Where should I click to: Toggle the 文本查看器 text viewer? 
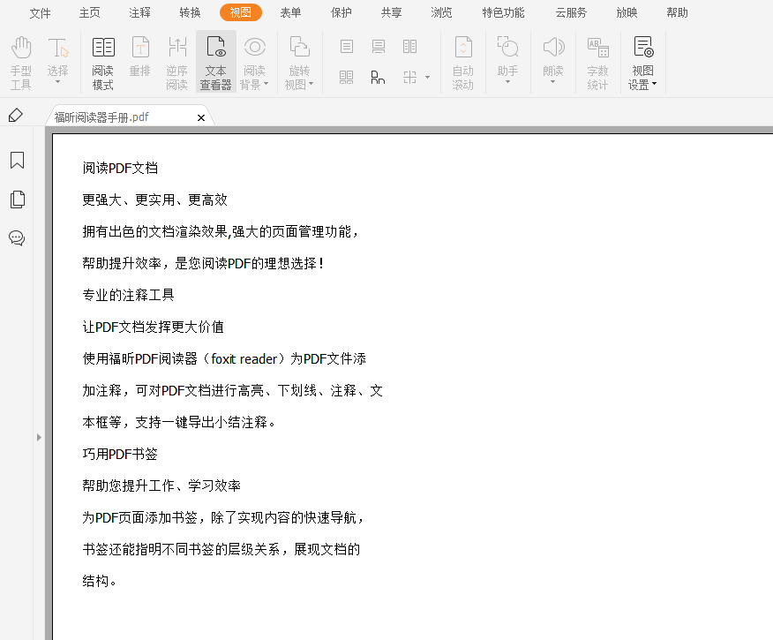[x=215, y=62]
